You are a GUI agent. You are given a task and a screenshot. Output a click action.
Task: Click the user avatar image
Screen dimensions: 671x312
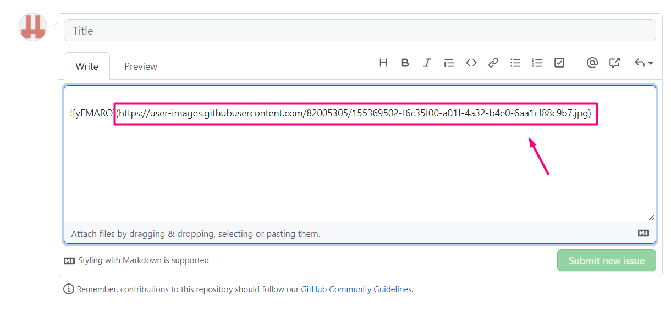pyautogui.click(x=33, y=27)
